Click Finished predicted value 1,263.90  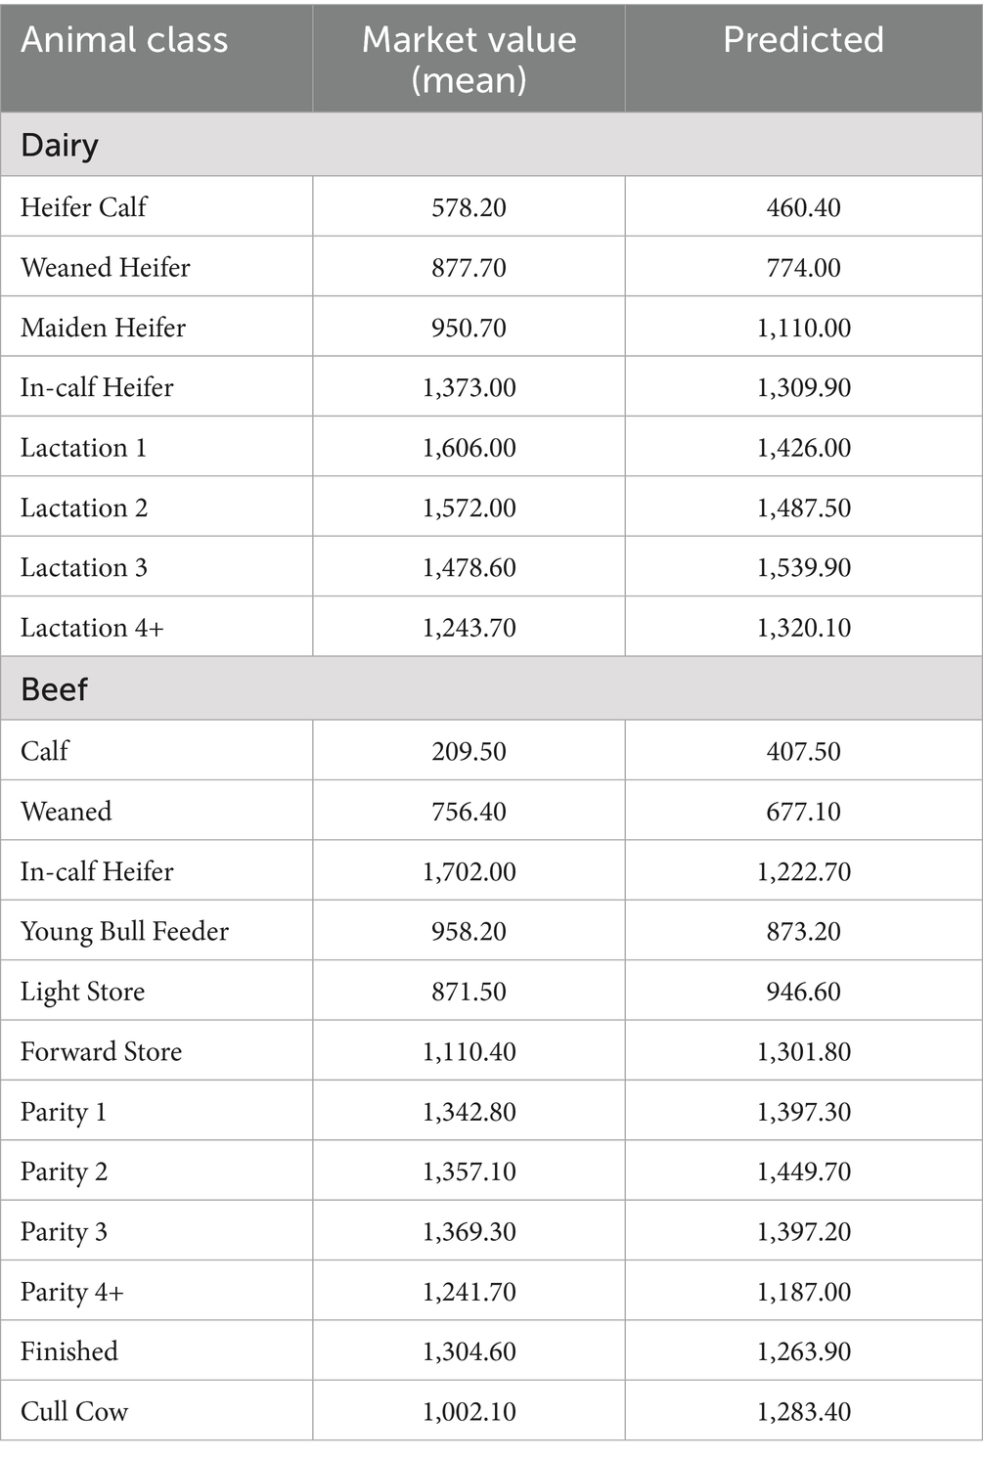tap(803, 1351)
